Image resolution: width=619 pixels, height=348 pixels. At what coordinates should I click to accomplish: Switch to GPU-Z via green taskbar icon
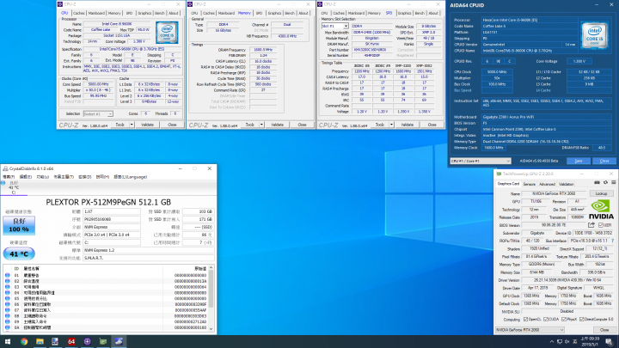point(103,342)
